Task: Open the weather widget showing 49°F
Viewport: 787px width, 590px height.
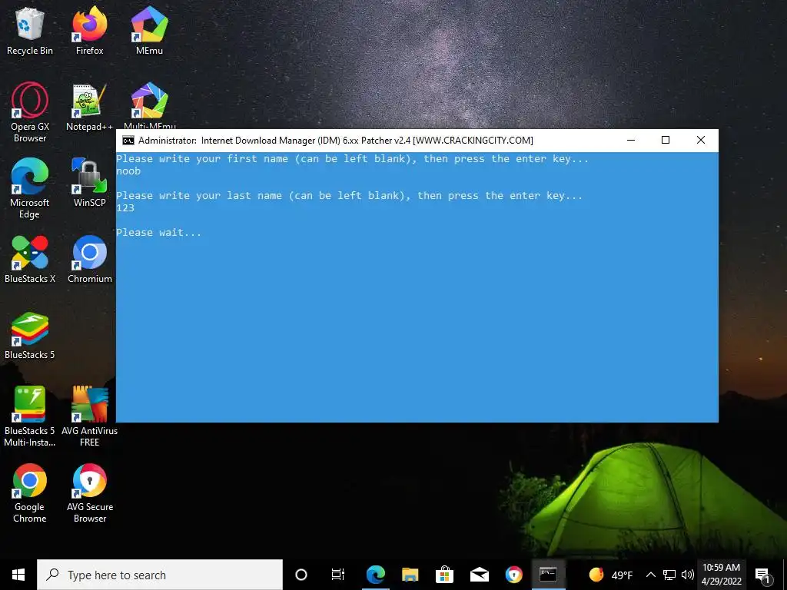Action: coord(610,575)
